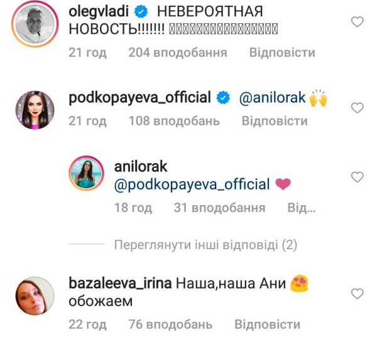The height and width of the screenshot is (347, 382).
Task: View '76 вподобань' likes list
Action: point(170,324)
